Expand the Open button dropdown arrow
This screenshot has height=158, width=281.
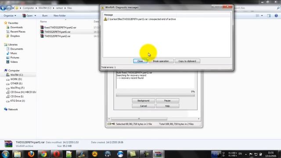pos(35,16)
